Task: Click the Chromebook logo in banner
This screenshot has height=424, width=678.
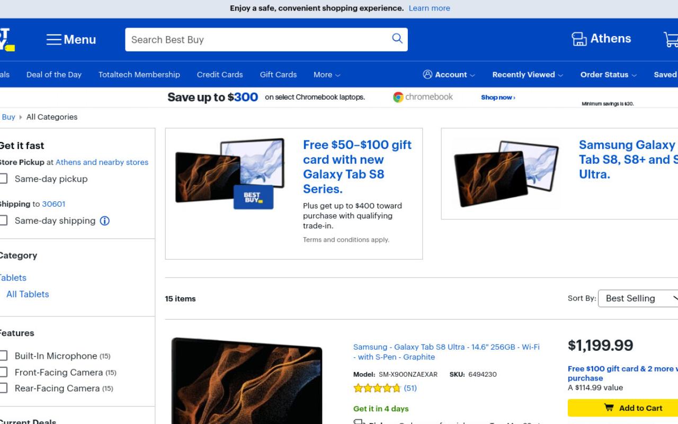Action: [423, 97]
